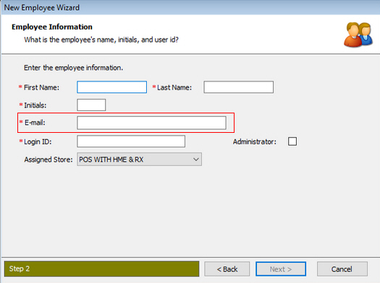Image resolution: width=380 pixels, height=283 pixels.
Task: Click the Administrator: label text
Action: pos(255,141)
